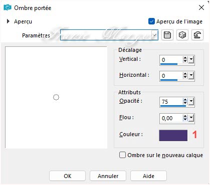Viewport: 210px width, 185px height.
Task: Click the Aide button
Action: [148, 176]
